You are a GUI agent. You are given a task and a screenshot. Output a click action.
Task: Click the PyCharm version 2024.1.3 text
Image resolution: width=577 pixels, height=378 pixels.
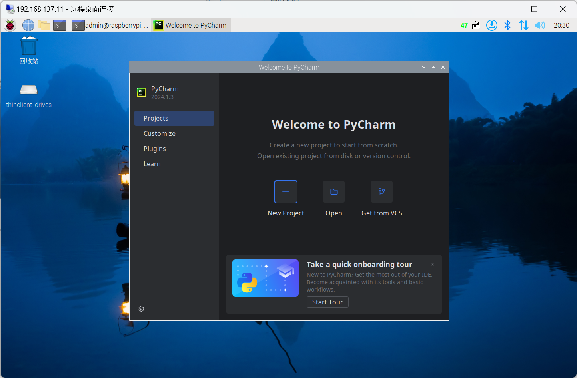[162, 97]
